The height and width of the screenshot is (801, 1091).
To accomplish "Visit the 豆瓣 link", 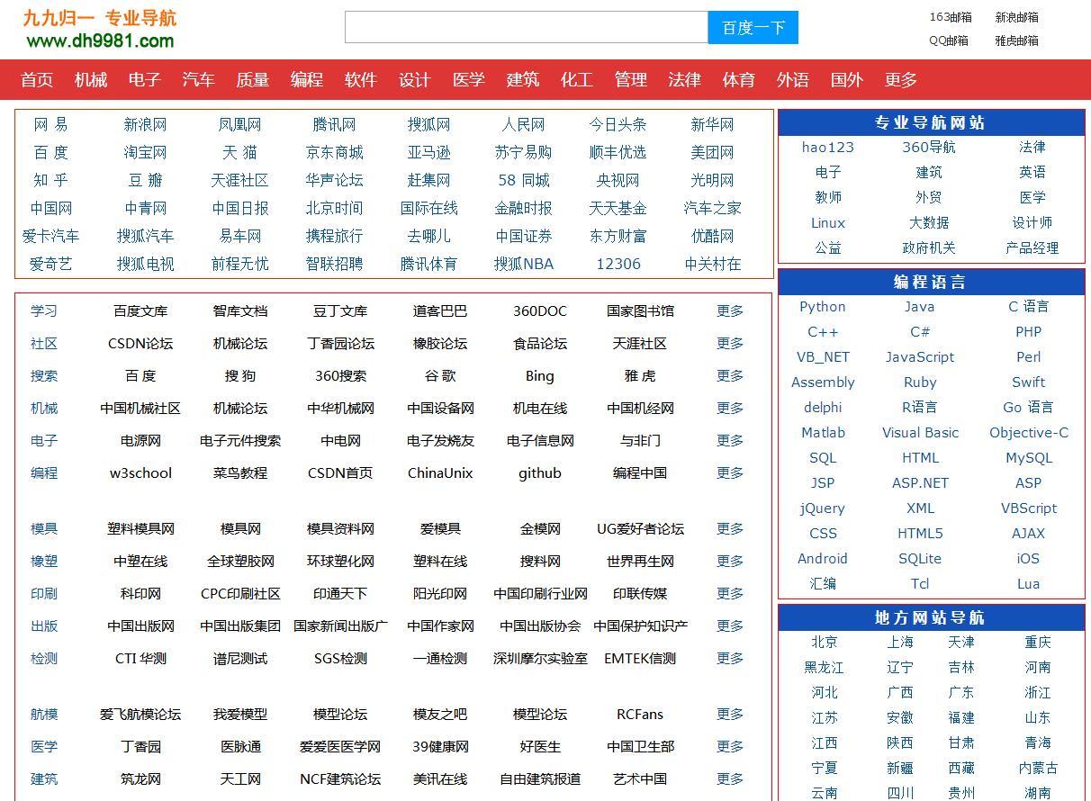I will [145, 180].
